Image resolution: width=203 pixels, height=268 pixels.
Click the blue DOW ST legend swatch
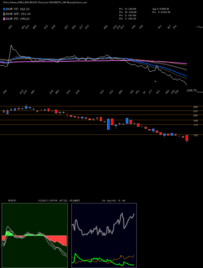pos(4,9)
